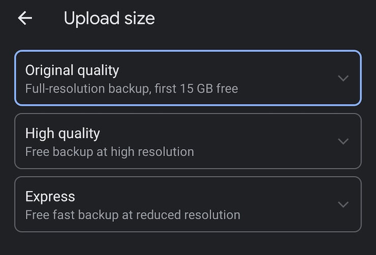Open details arrow beside Free fast backup
This screenshot has height=255, width=376.
pos(343,205)
